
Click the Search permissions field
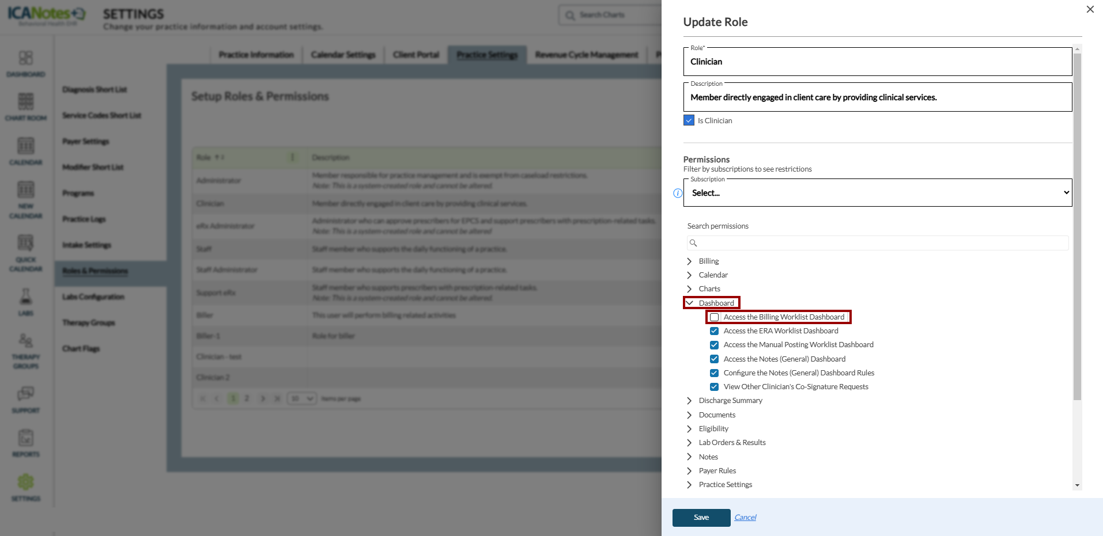click(878, 243)
